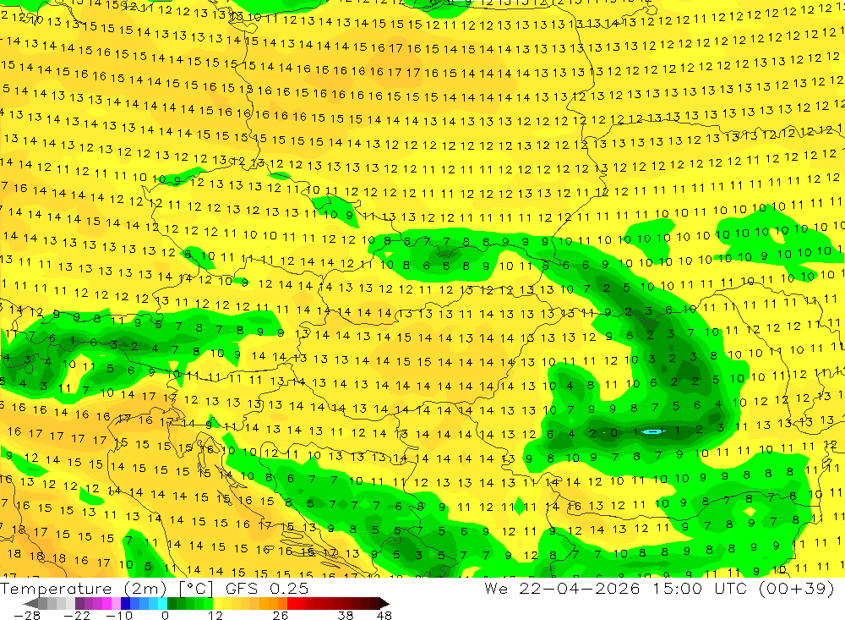Viewport: 845px width, 620px height.
Task: Pick the dark blue swatch above -10
Action: (125, 603)
